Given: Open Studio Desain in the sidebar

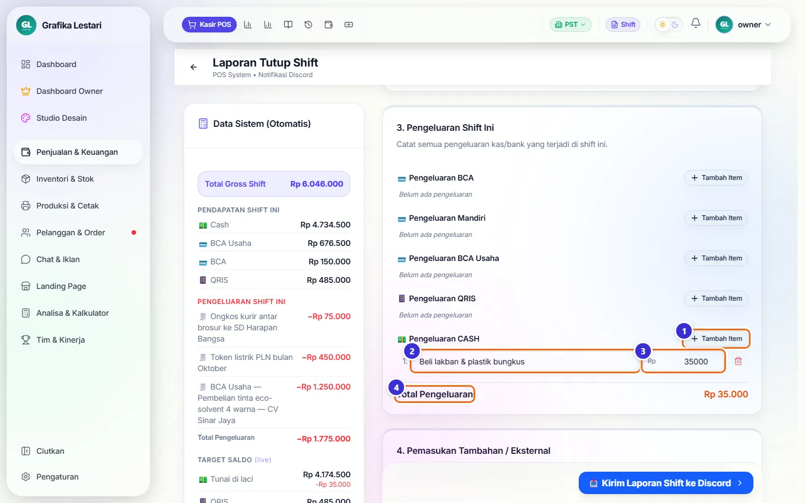Looking at the screenshot, I should (x=78, y=118).
